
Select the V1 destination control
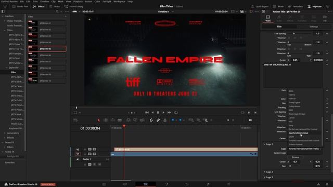click(78, 154)
